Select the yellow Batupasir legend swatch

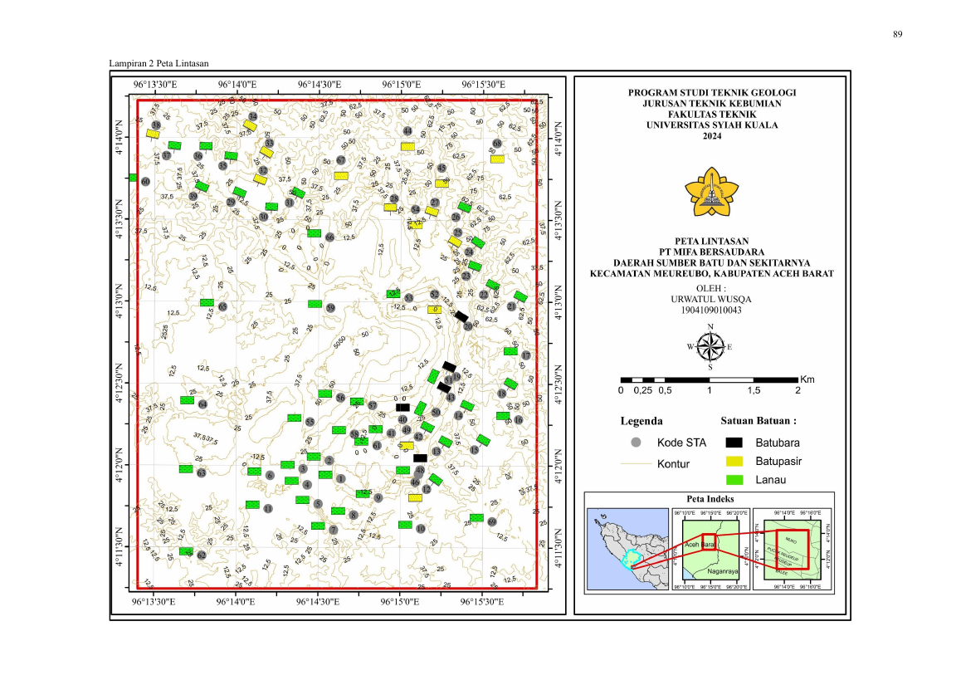[x=734, y=461]
